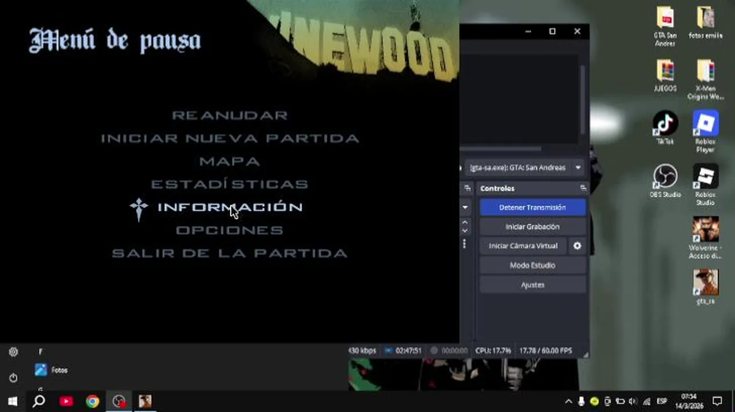Screen dimensions: 735x412
Task: Click the 430 kbps bitrate readout
Action: coord(363,350)
